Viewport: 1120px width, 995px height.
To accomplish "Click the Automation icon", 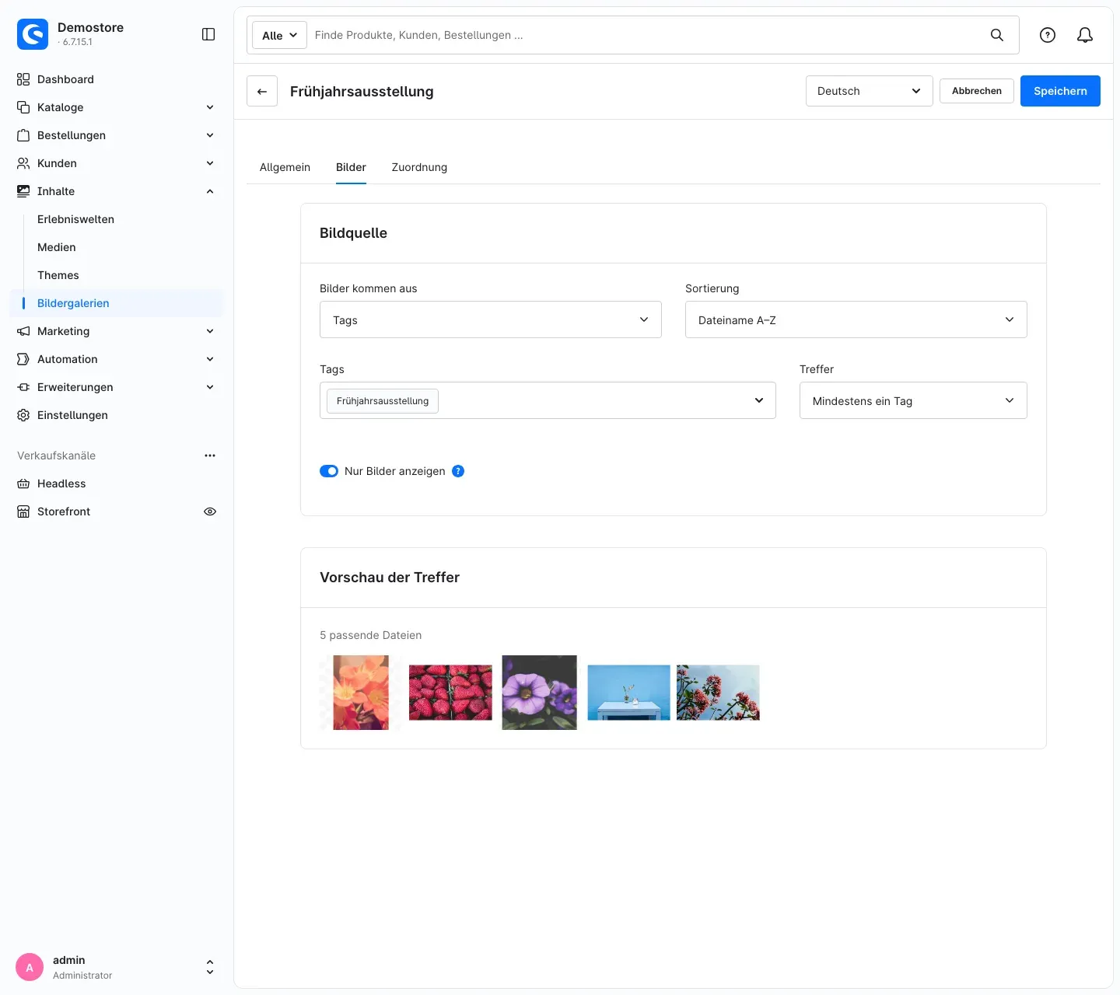I will coord(23,359).
